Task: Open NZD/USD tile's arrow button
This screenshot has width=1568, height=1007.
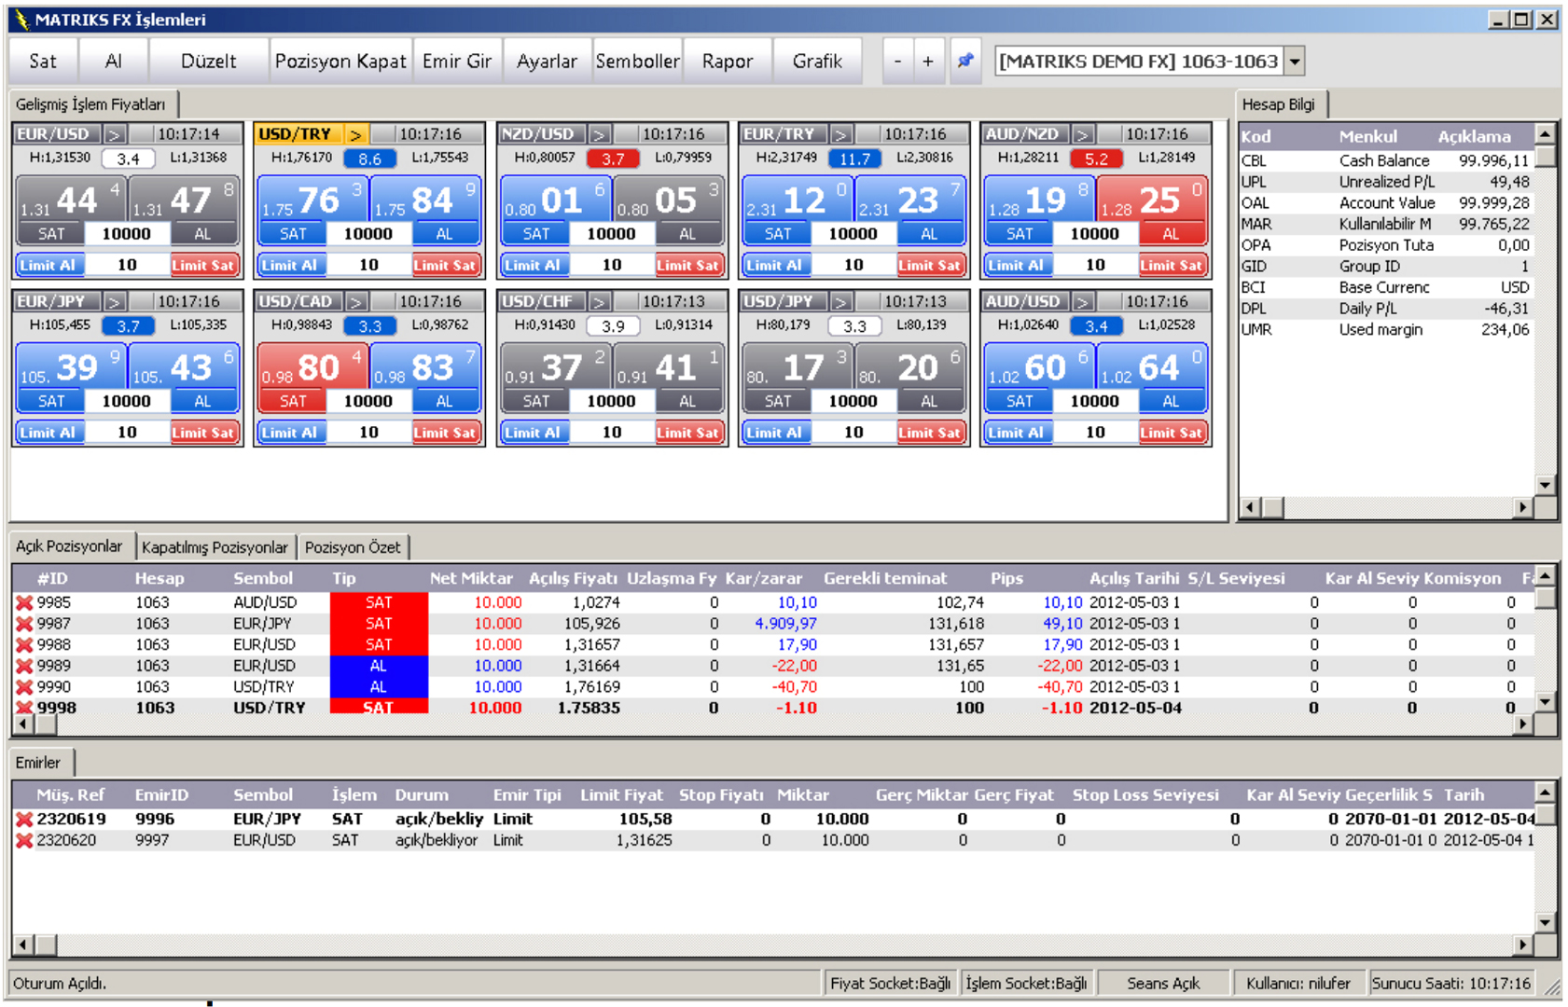Action: pos(598,134)
